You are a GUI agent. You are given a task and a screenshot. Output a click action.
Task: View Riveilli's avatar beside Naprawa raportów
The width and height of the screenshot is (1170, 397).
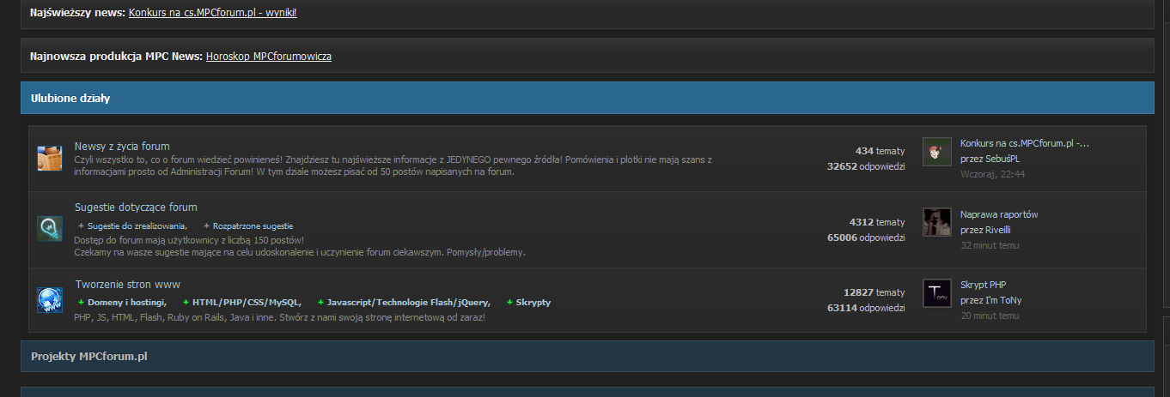click(937, 221)
